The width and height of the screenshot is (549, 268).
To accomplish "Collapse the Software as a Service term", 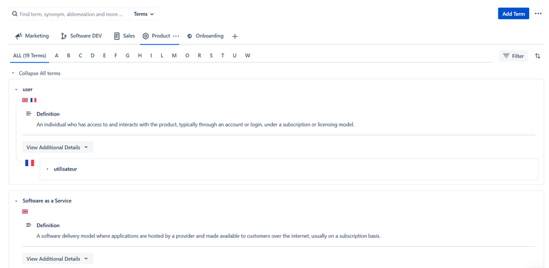I will point(17,201).
